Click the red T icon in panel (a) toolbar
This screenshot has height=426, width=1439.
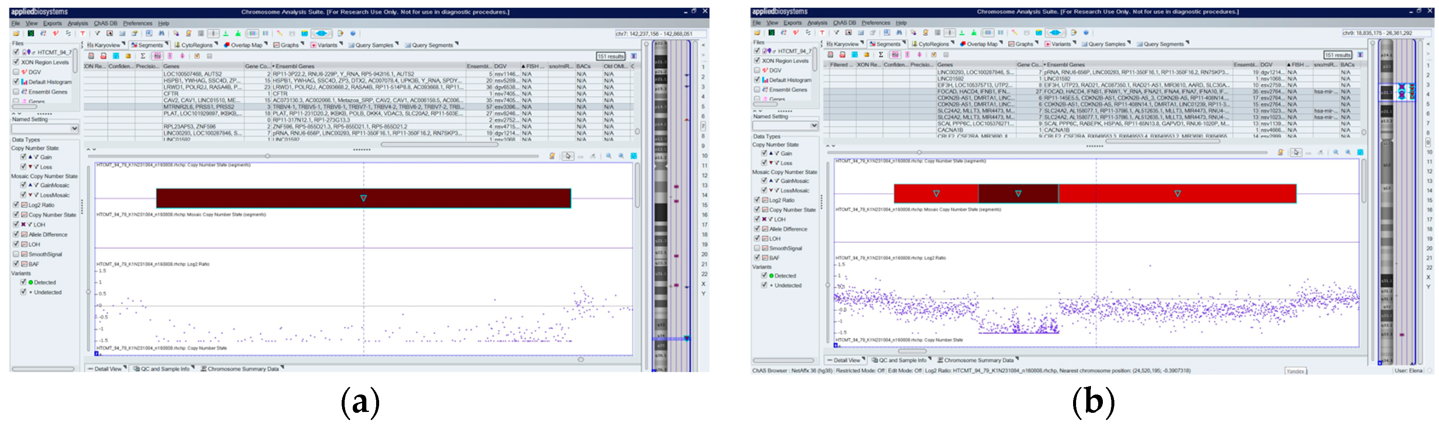[83, 34]
